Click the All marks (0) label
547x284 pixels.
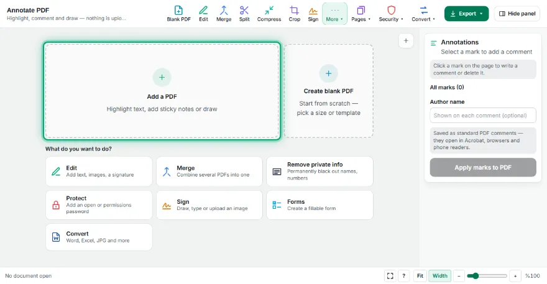(447, 87)
